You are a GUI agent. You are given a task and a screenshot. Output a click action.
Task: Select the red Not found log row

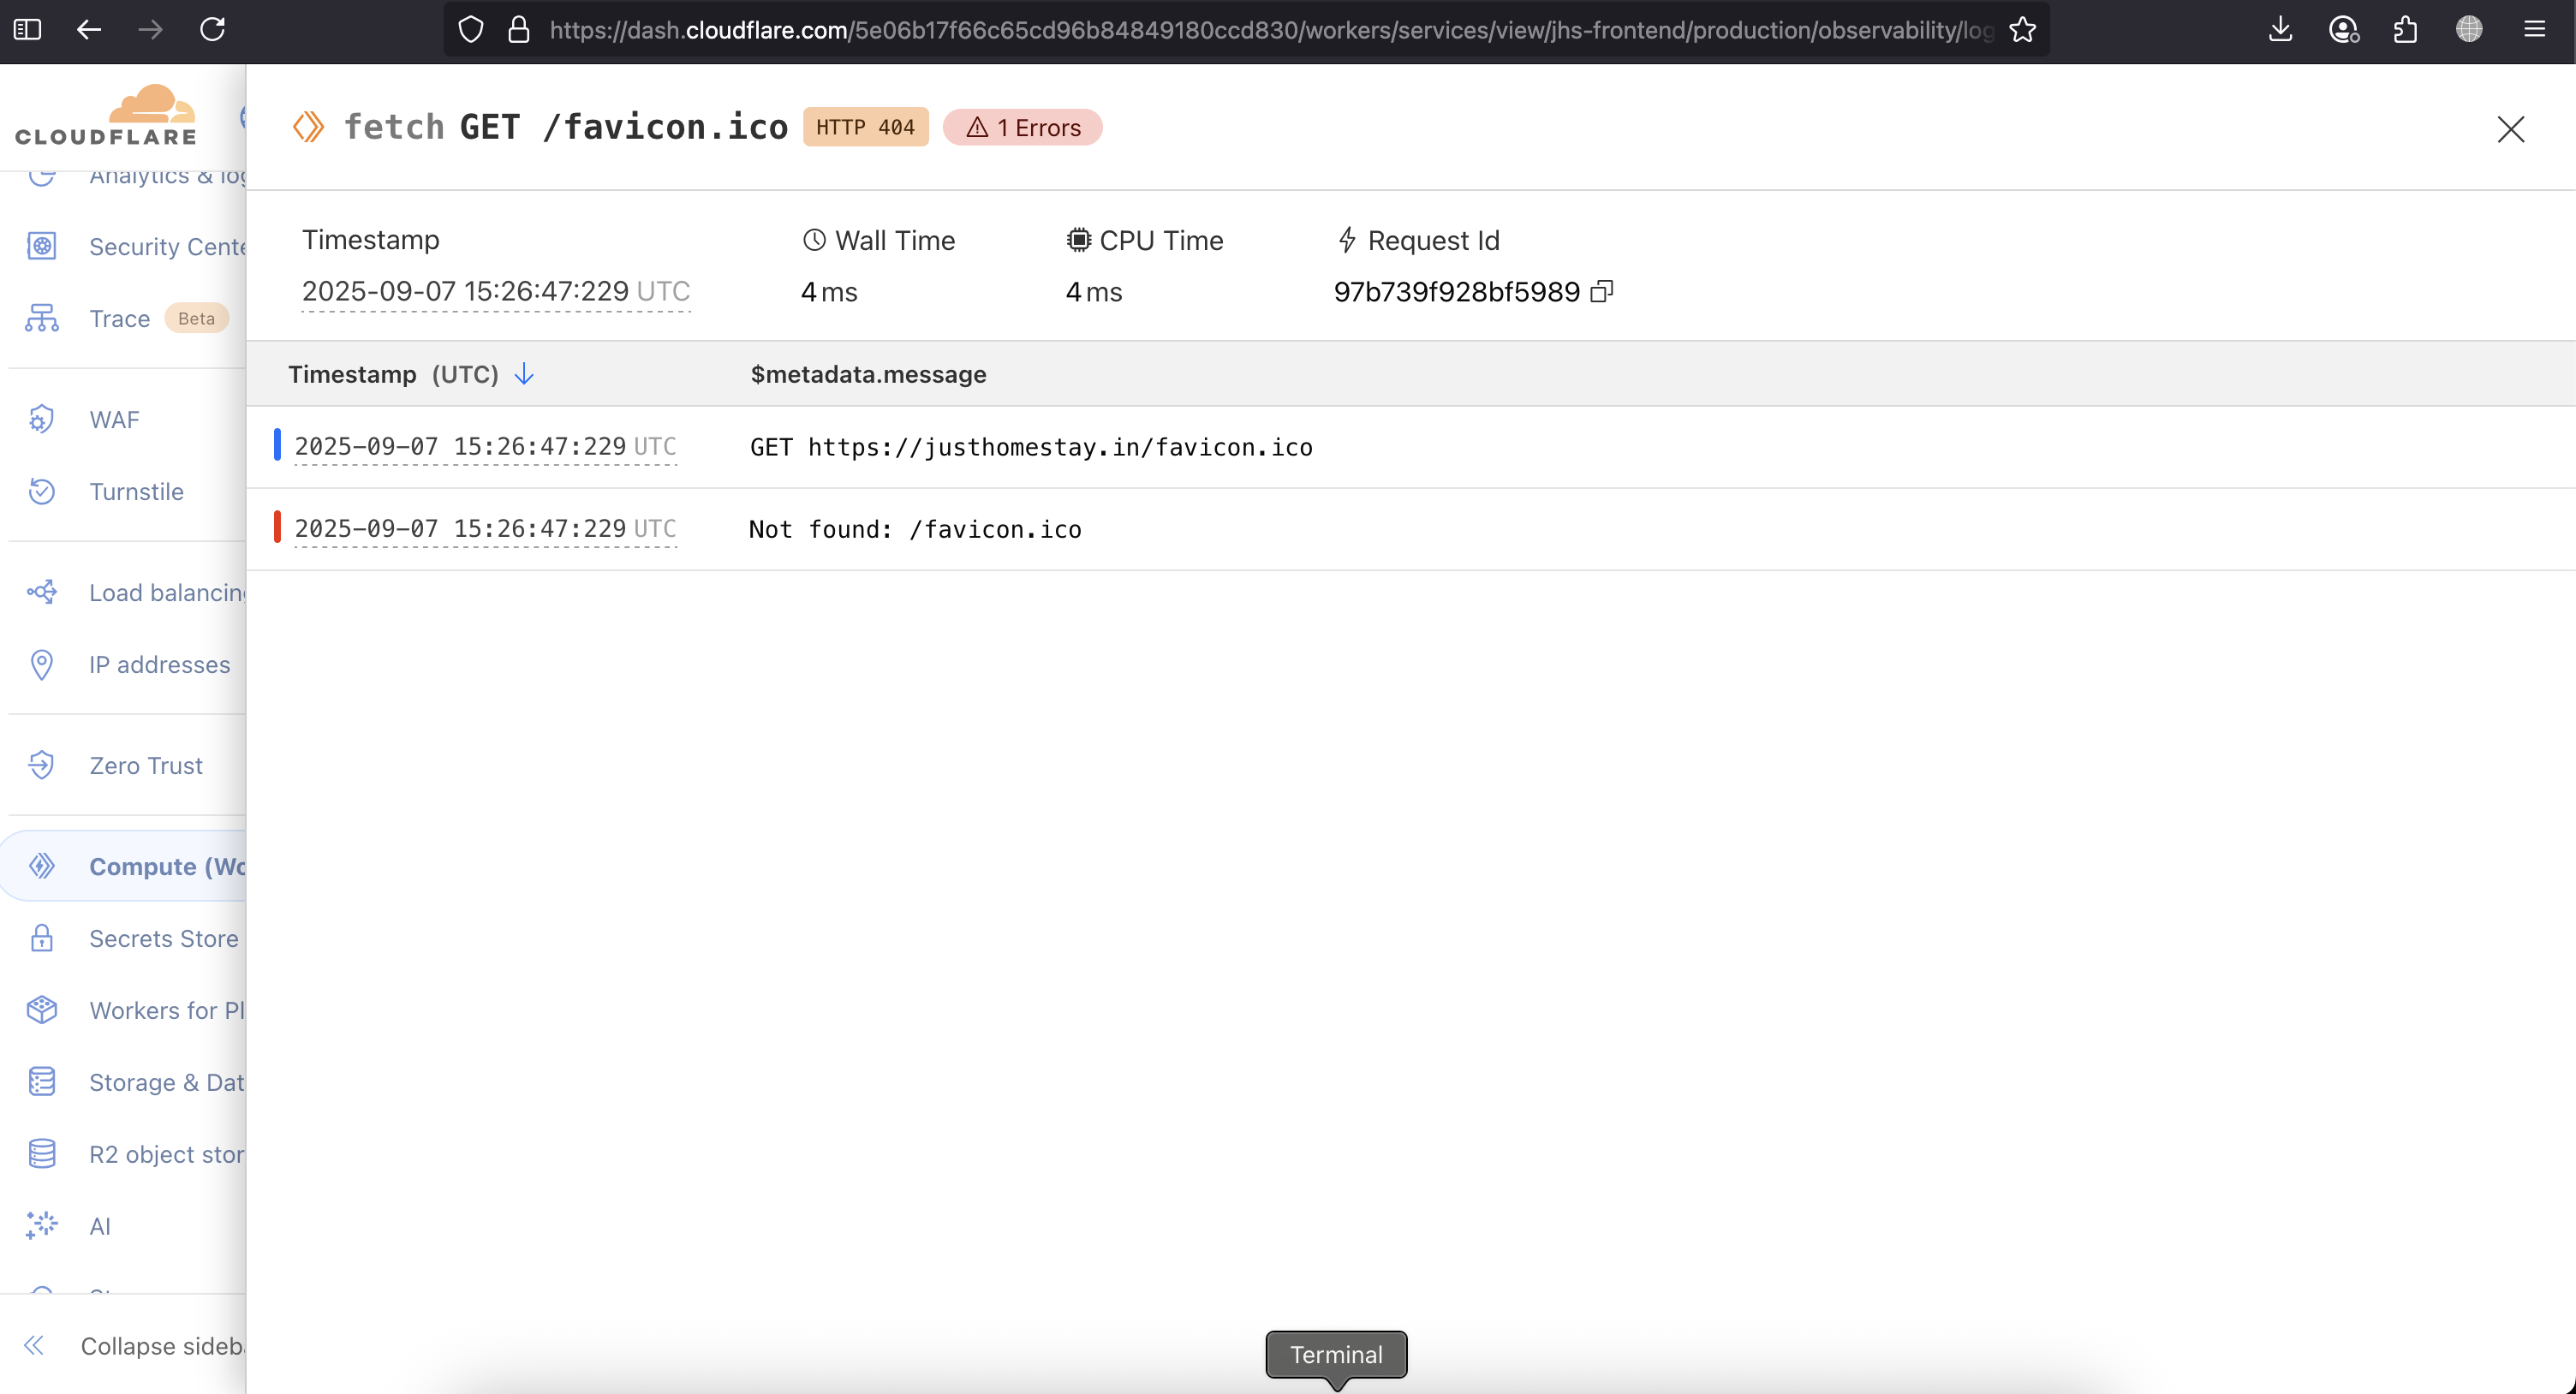[914, 529]
